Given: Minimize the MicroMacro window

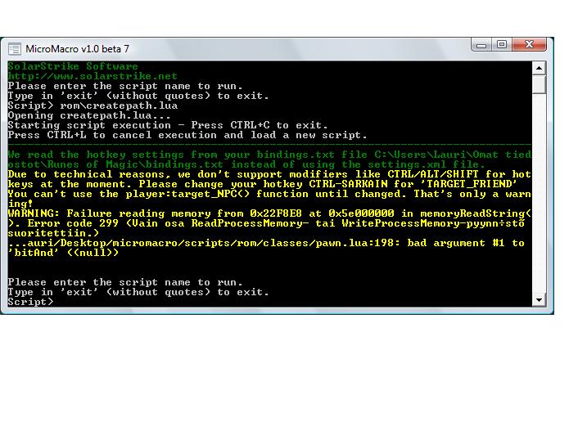Looking at the screenshot, I should click(482, 46).
